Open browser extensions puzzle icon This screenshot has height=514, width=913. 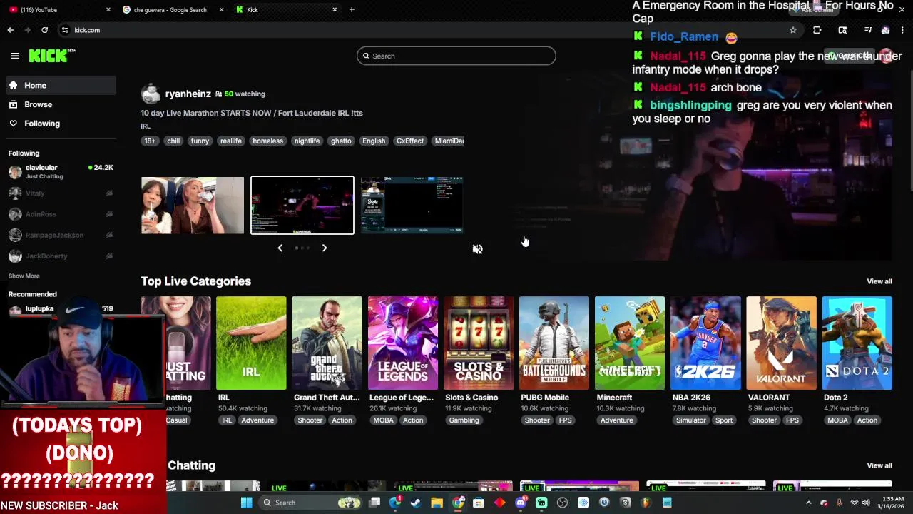817,30
